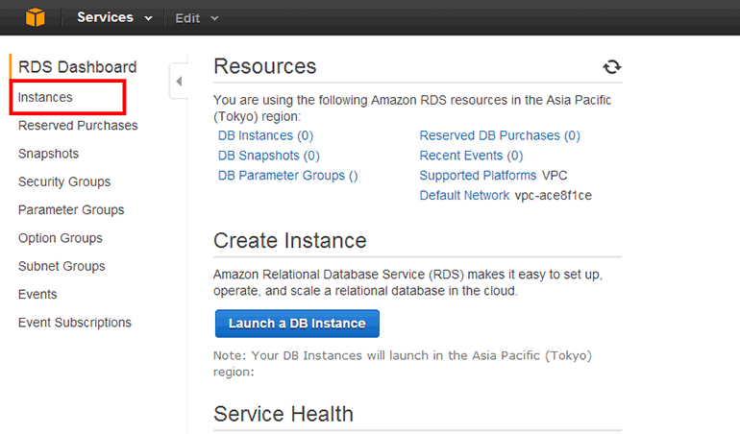
Task: Click the AWS cube logo icon
Action: pos(36,17)
